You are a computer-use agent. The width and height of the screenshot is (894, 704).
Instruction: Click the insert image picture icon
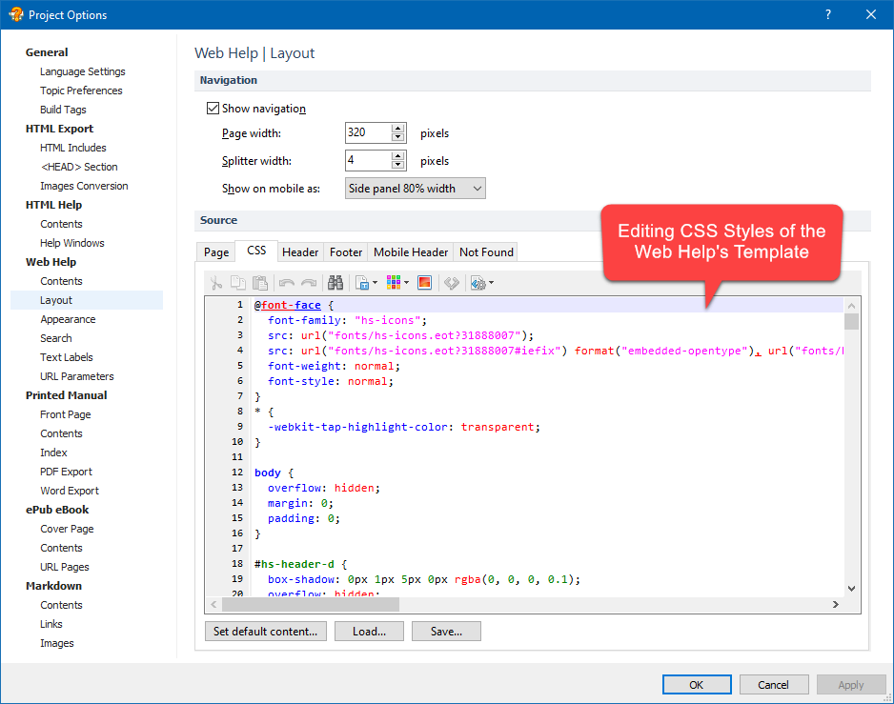pyautogui.click(x=425, y=283)
